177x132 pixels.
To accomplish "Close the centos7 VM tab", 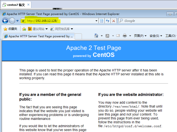I will click(28, 5).
